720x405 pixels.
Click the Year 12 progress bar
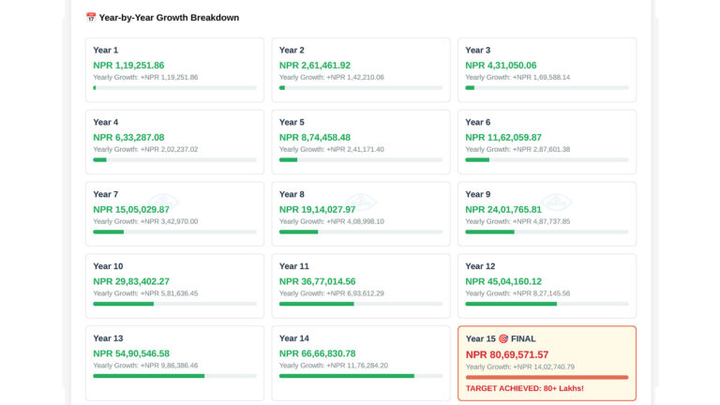(547, 304)
